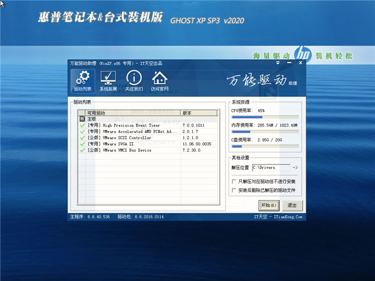Uncheck the VMware SCSI Controller driver

pos(82,138)
